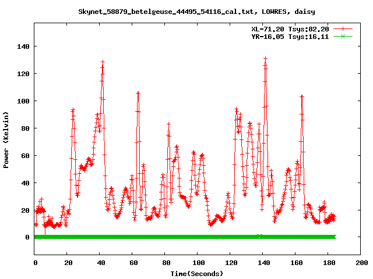Click the red peak top near 42 seconds
373x279 pixels.
tap(103, 62)
